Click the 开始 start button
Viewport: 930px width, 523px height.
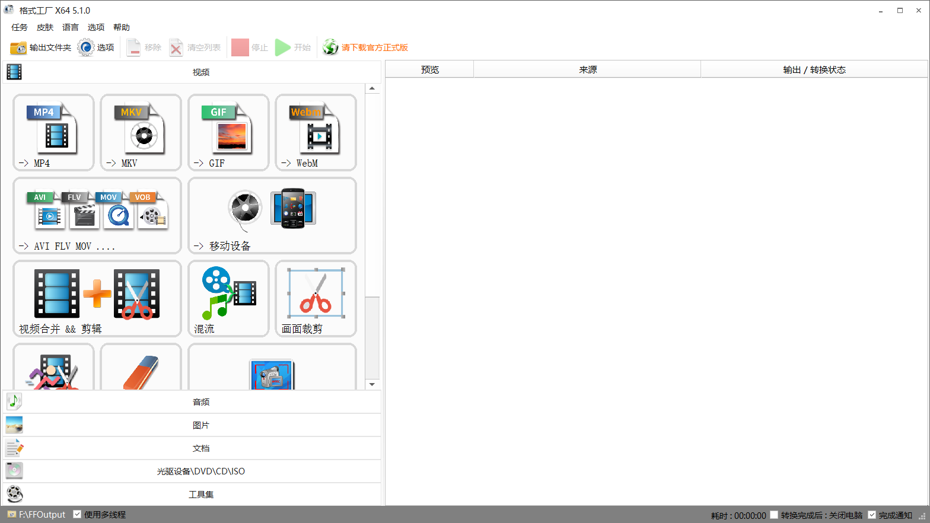pyautogui.click(x=293, y=47)
